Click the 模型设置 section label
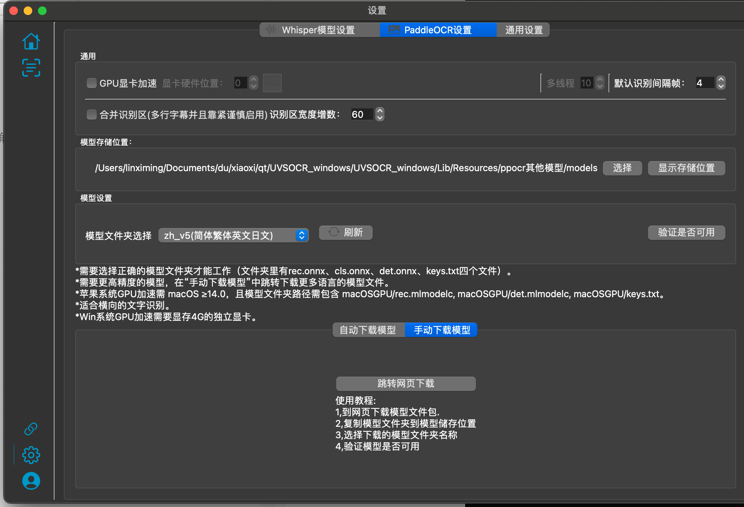744x507 pixels. click(x=96, y=198)
